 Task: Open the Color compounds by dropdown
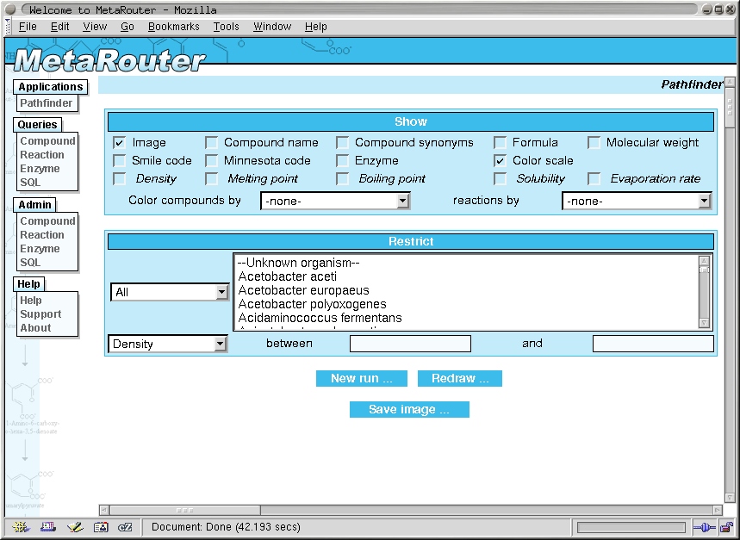[335, 201]
